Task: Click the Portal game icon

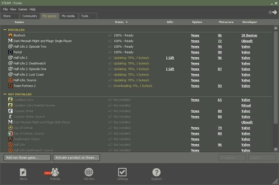Action: (x=10, y=52)
